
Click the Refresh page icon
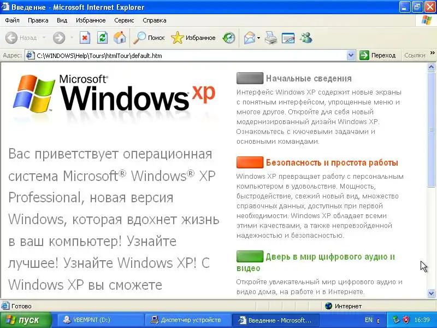[x=102, y=38]
